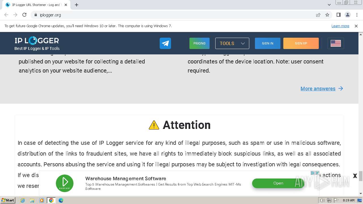Image resolution: width=363 pixels, height=204 pixels.
Task: Click the yellow Attention warning icon
Action: coord(154,125)
